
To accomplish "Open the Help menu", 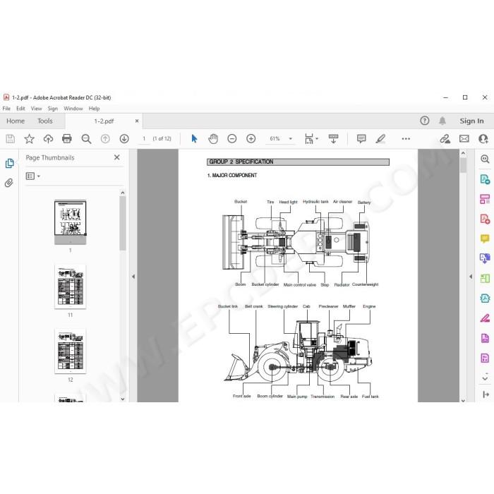I will [94, 109].
